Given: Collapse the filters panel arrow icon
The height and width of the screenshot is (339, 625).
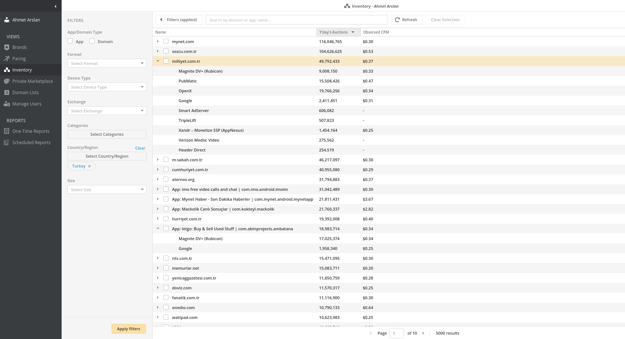Looking at the screenshot, I should [161, 20].
